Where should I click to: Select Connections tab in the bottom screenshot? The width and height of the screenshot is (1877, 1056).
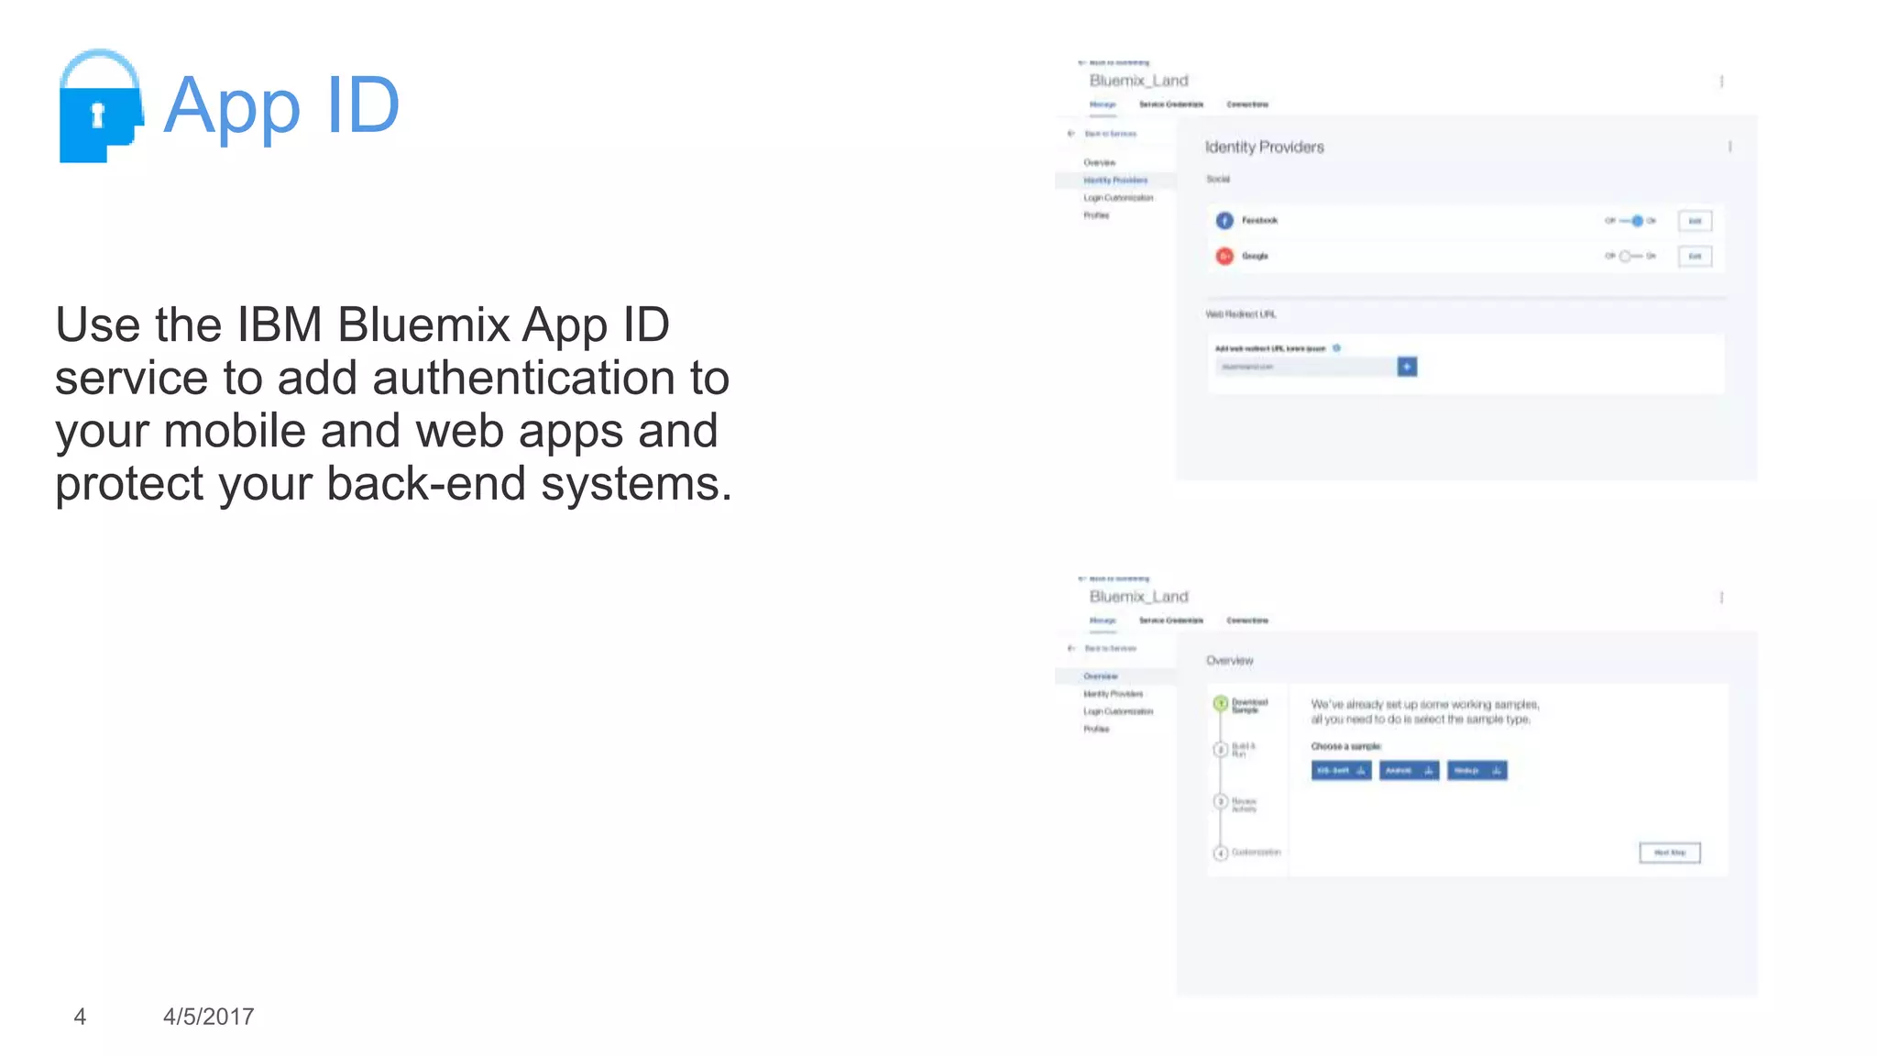1247,621
